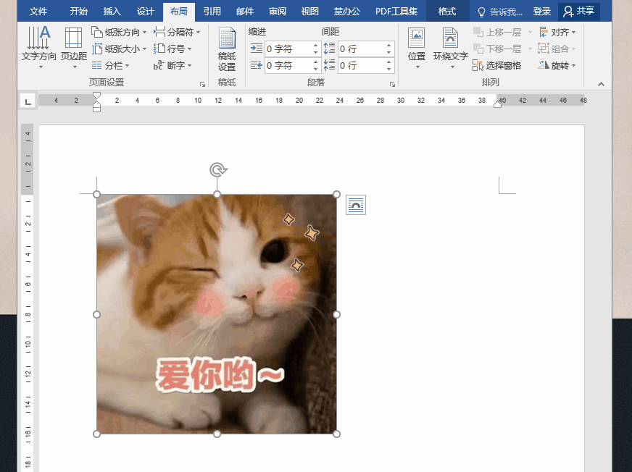The image size is (632, 472).
Task: Click the image rotation handle
Action: 217,169
